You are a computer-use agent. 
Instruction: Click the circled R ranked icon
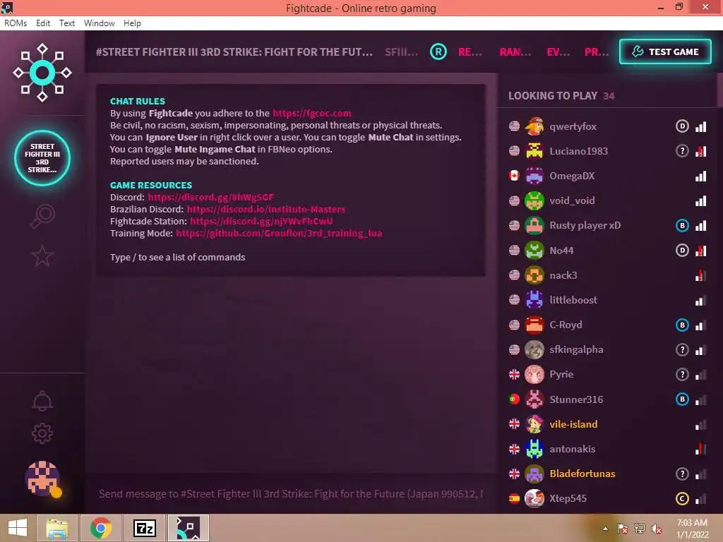(438, 52)
